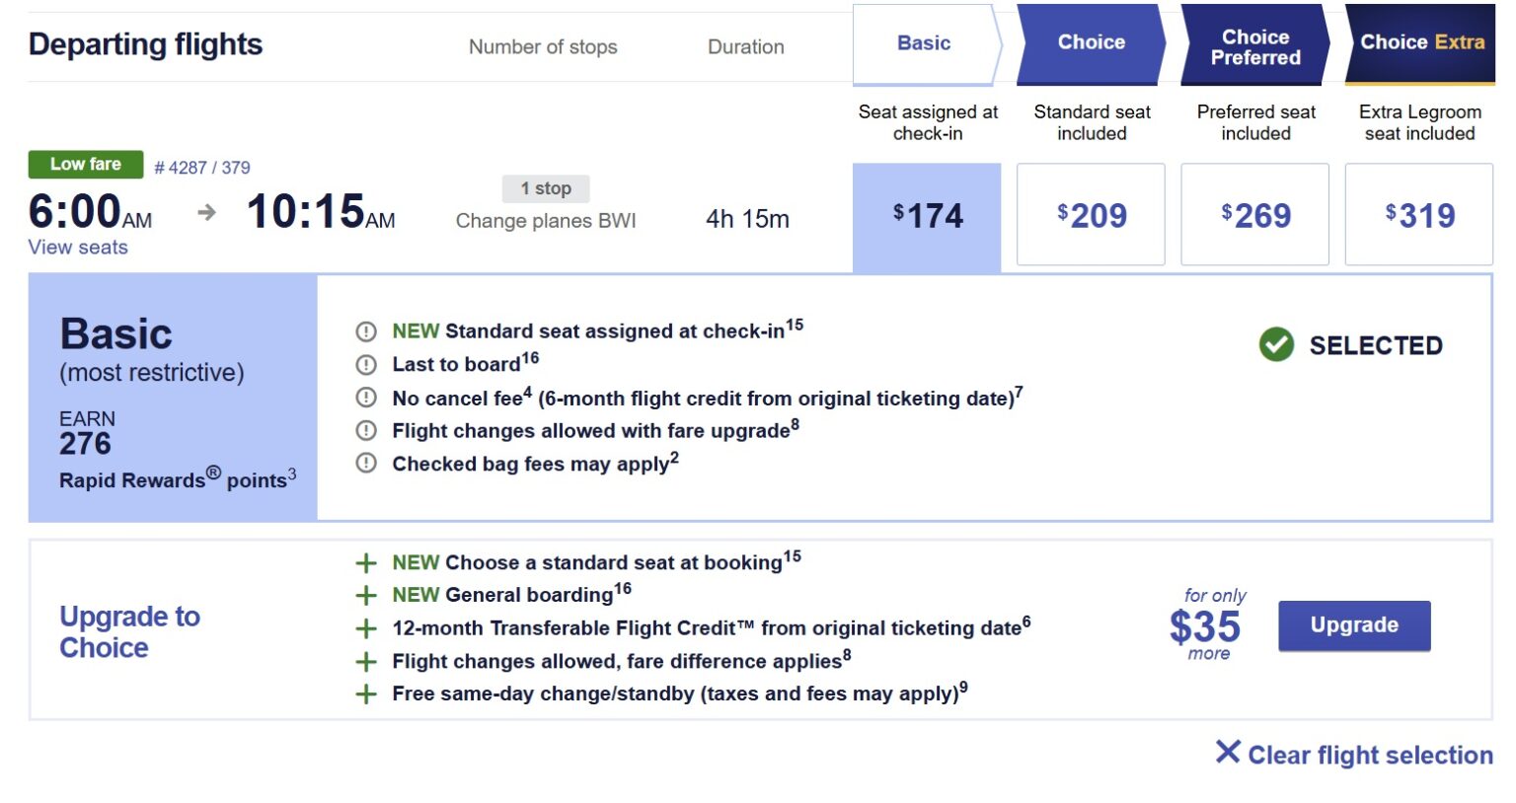Click the plus icon next to Free same-day change/standby
1516x803 pixels.
coord(366,693)
